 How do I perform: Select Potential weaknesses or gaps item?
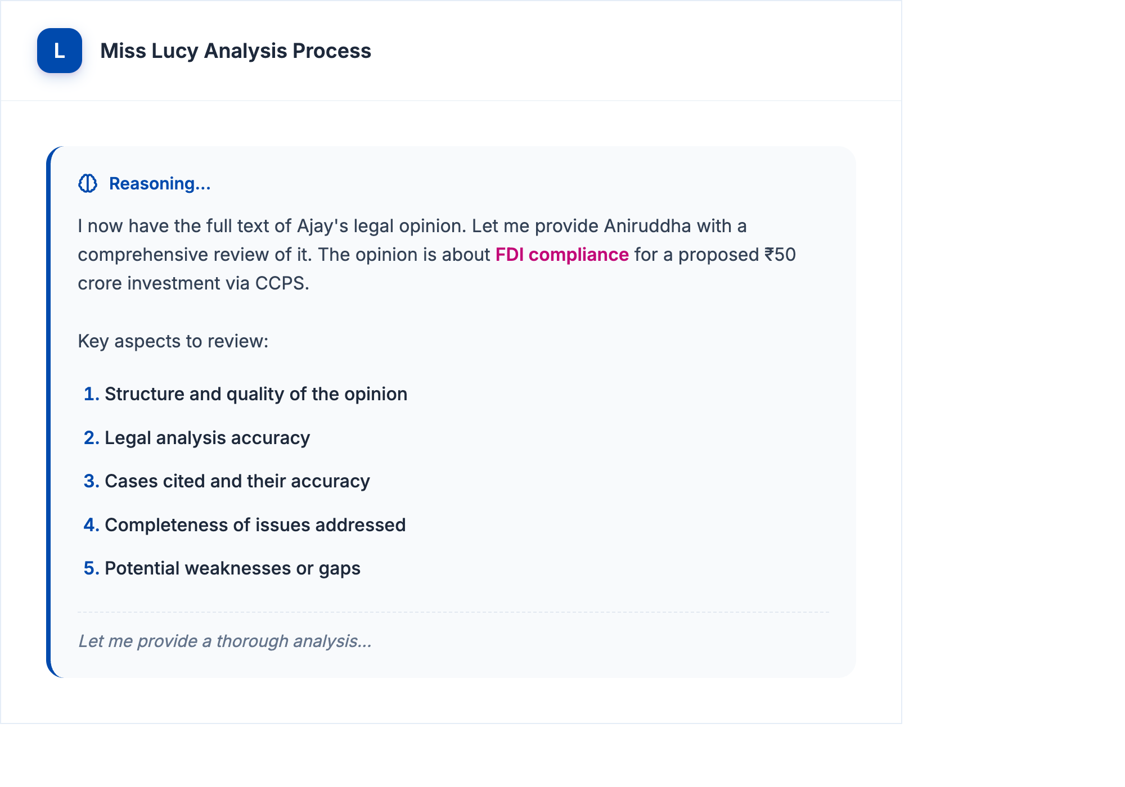[x=233, y=568]
